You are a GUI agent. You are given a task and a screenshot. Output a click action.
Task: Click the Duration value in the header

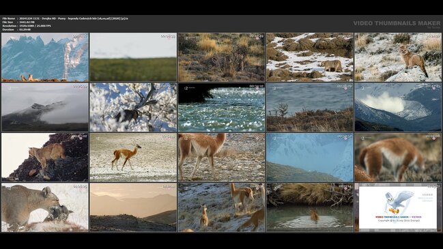pyautogui.click(x=25, y=29)
